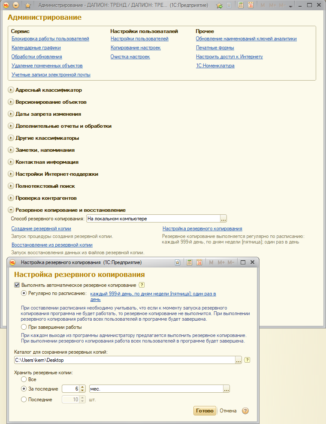326x424 pixels.
Task: Open period unit 'мес.' selection button
Action: tap(226, 389)
